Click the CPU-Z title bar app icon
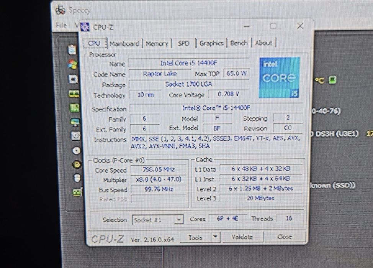This screenshot has height=268, width=373. click(x=85, y=27)
